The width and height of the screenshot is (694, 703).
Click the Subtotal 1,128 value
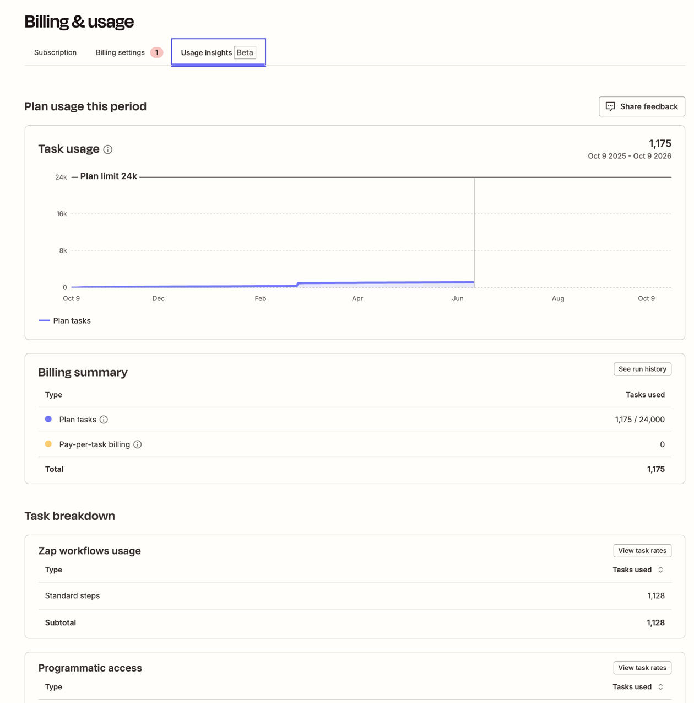point(655,622)
